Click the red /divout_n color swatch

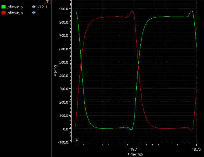[4, 13]
